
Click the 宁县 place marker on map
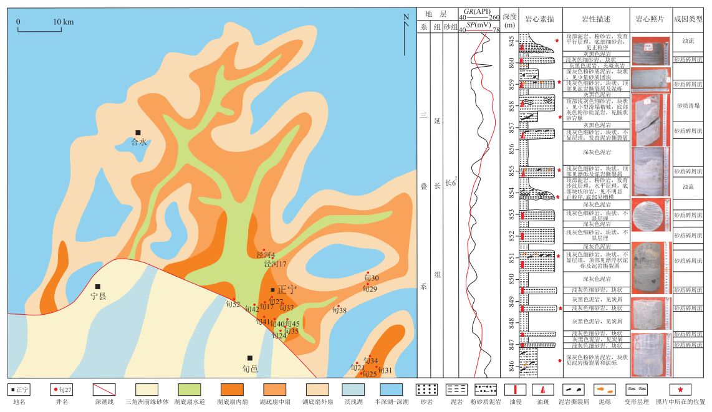97,287
